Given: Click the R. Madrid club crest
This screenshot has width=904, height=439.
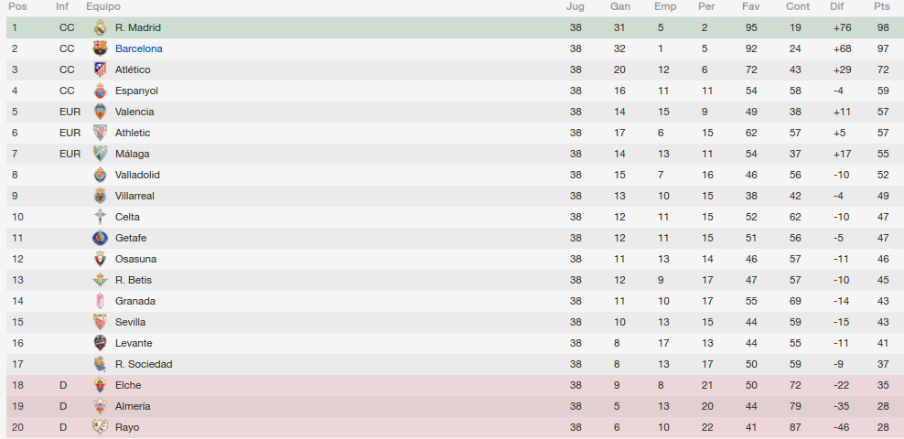Looking at the screenshot, I should pyautogui.click(x=101, y=27).
